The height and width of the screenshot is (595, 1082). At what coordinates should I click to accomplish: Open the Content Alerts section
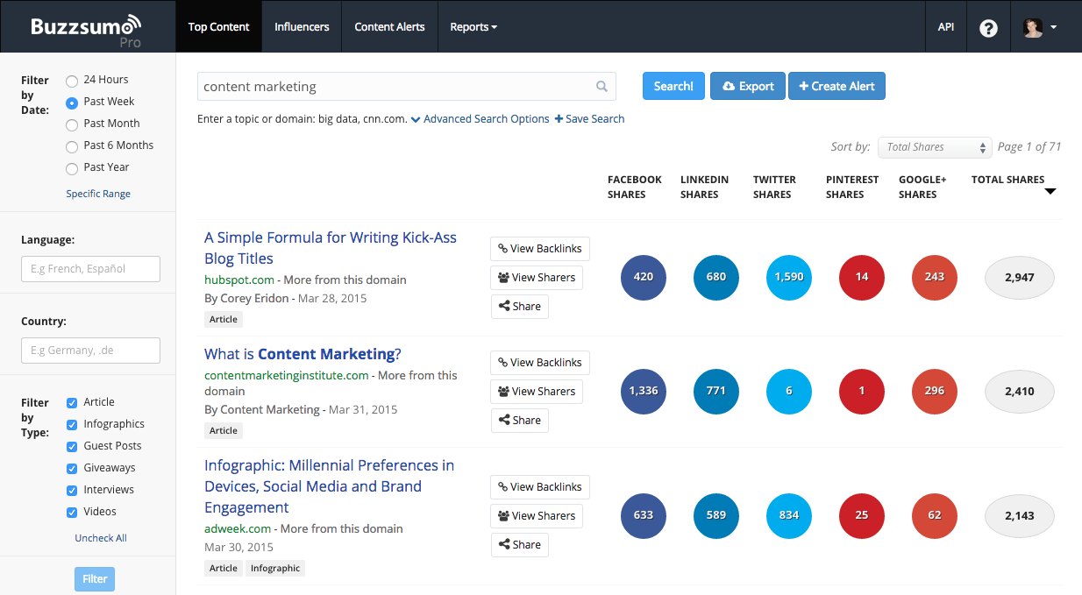389,27
